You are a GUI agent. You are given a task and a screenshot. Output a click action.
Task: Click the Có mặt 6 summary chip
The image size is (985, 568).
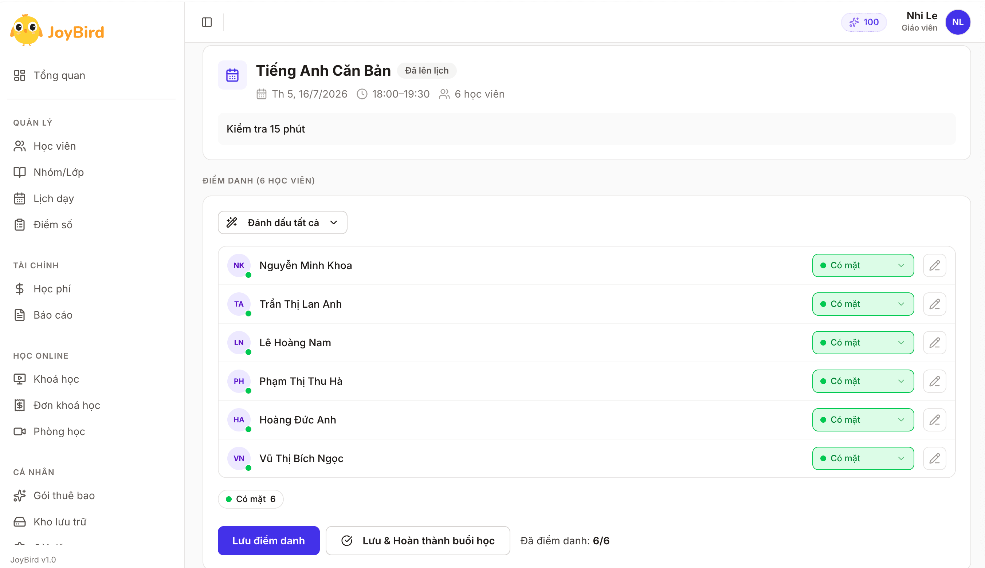(x=251, y=499)
